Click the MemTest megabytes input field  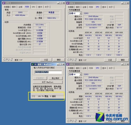point(48,72)
